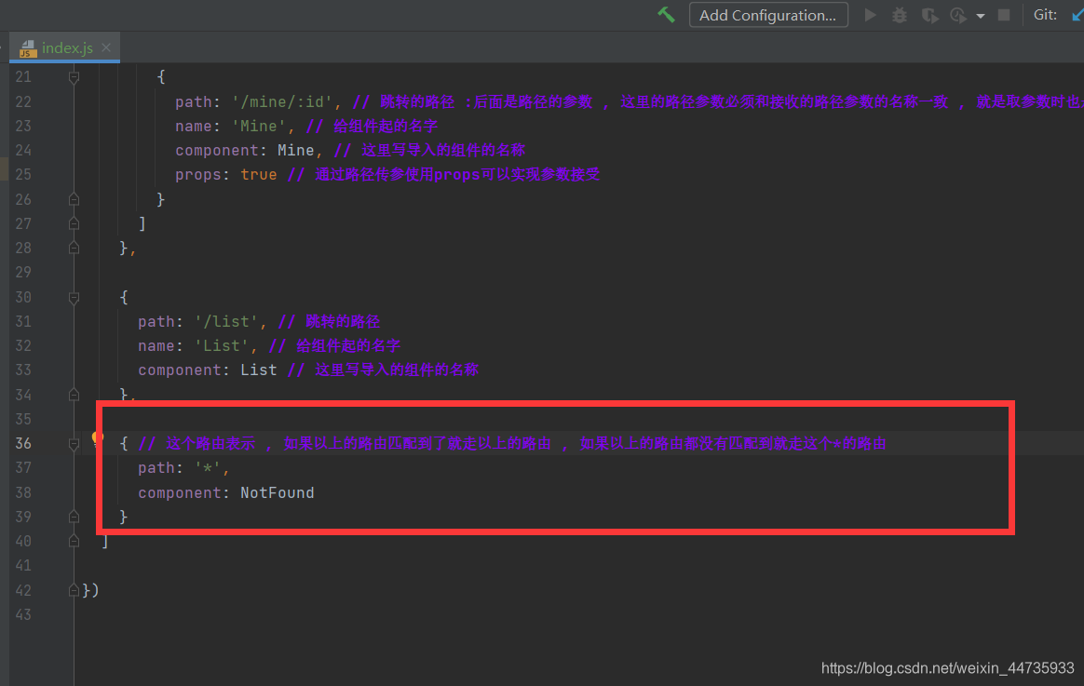1084x686 pixels.
Task: Click the true value after props
Action: [x=259, y=174]
